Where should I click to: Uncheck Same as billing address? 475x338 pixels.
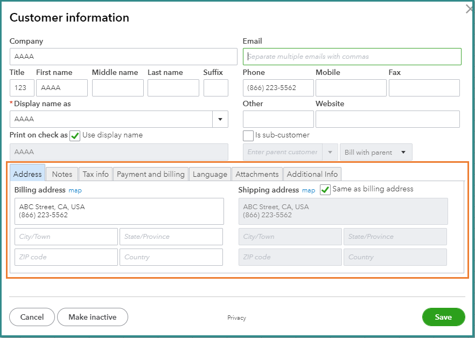point(325,190)
